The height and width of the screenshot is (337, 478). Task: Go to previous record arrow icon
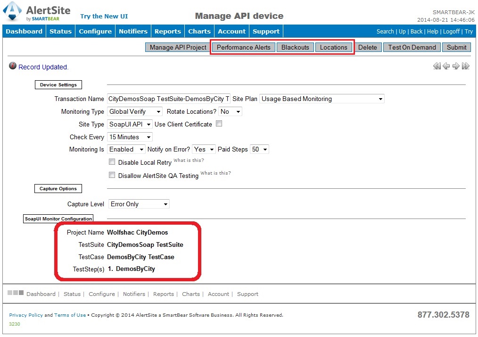click(x=446, y=66)
